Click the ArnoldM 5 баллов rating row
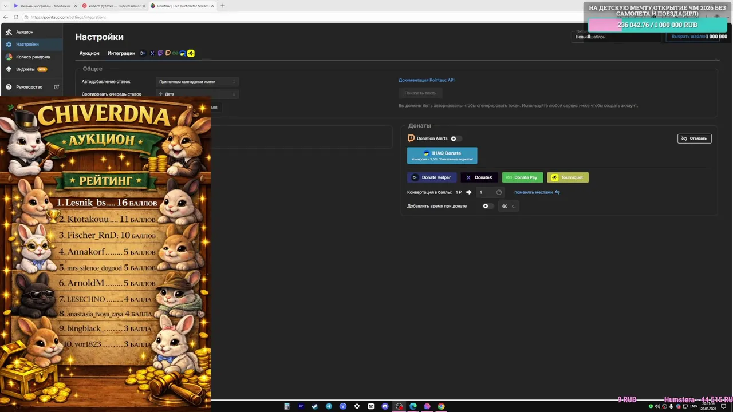Image resolution: width=733 pixels, height=412 pixels. pyautogui.click(x=107, y=283)
